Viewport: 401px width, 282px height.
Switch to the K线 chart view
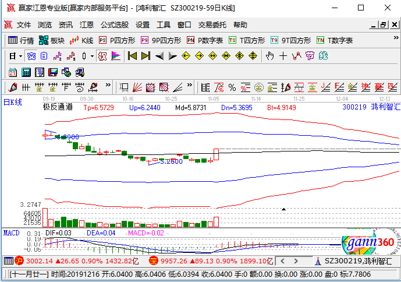point(81,40)
